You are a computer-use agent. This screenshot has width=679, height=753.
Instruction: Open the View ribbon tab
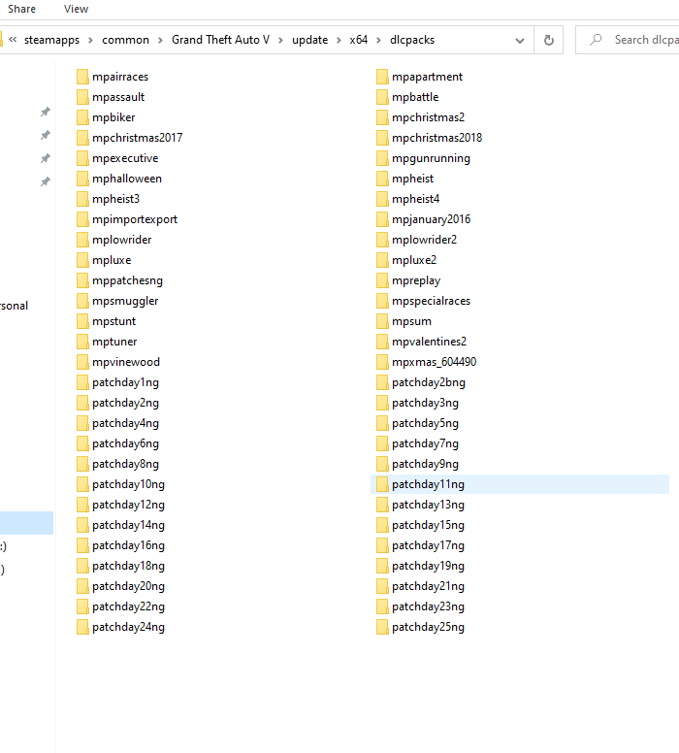coord(76,9)
